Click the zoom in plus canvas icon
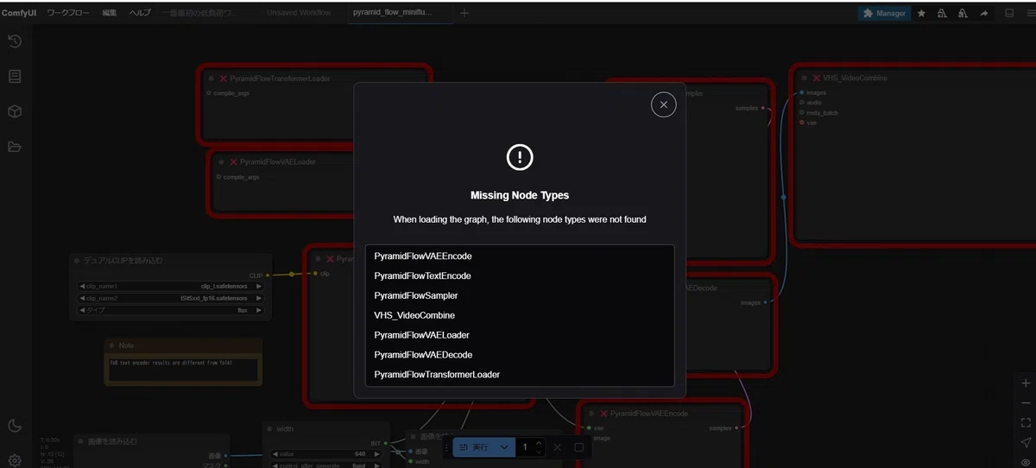Viewport: 1036px width, 468px height. [1026, 383]
